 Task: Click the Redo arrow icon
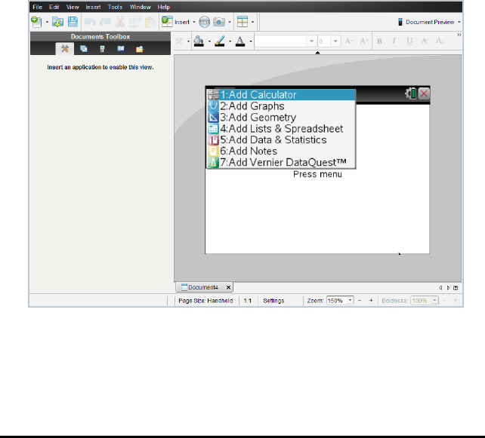click(105, 22)
